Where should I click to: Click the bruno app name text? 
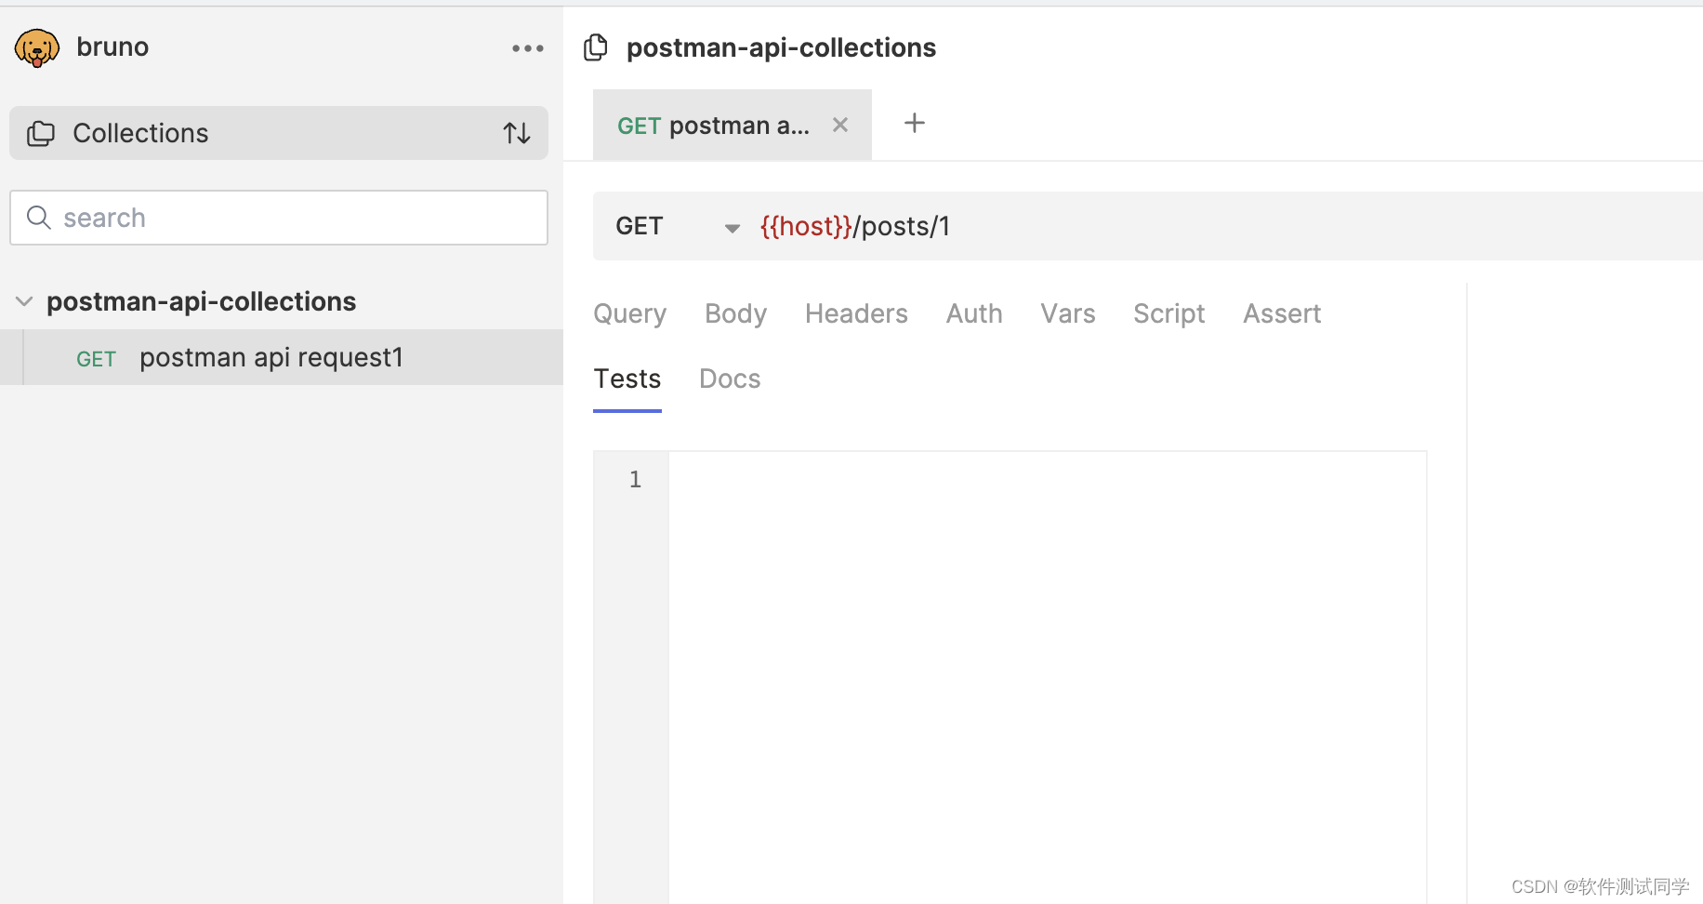pyautogui.click(x=112, y=47)
